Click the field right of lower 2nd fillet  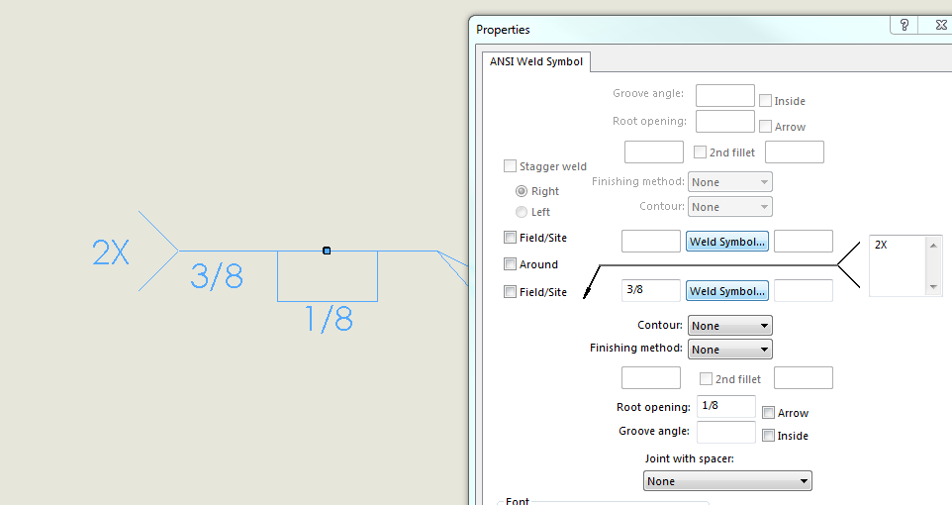coord(804,377)
